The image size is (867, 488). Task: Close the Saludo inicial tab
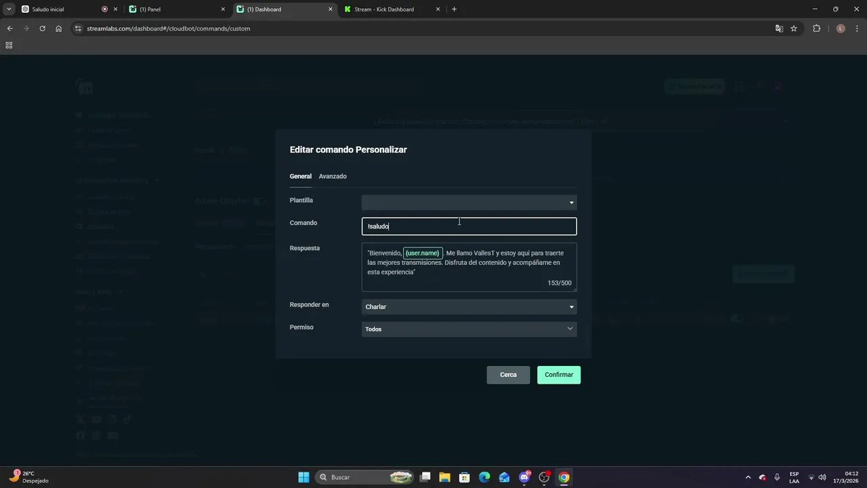[x=115, y=9]
